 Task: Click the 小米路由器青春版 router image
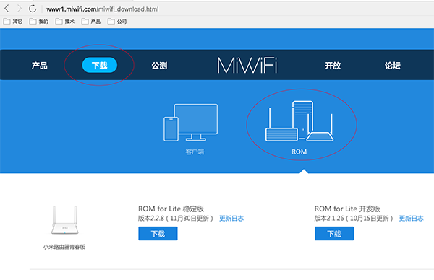pos(64,220)
